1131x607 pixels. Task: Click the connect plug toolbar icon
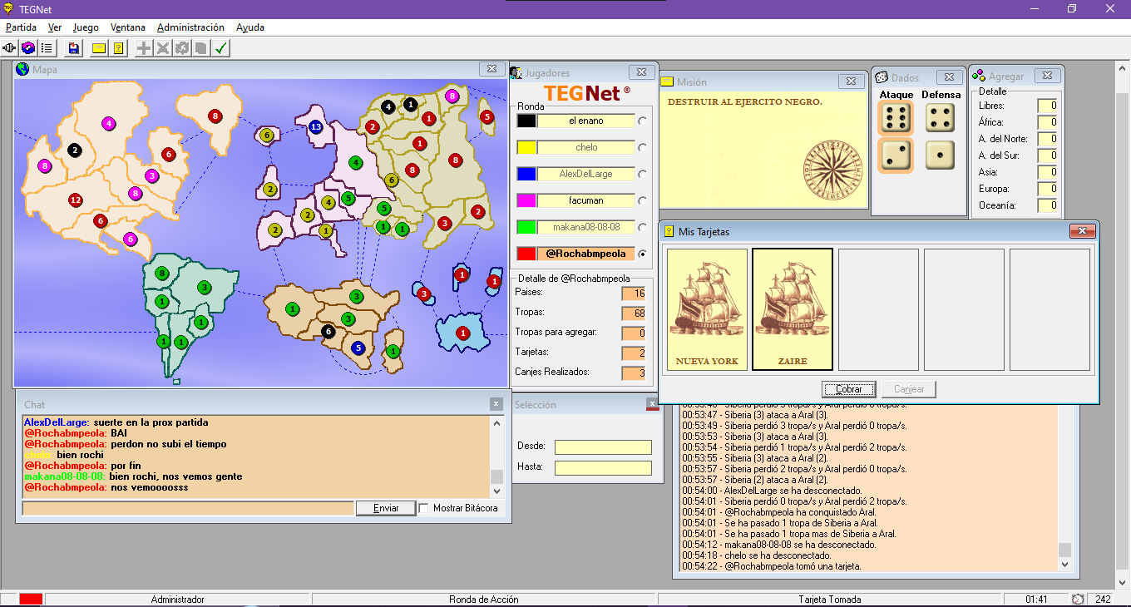click(10, 48)
